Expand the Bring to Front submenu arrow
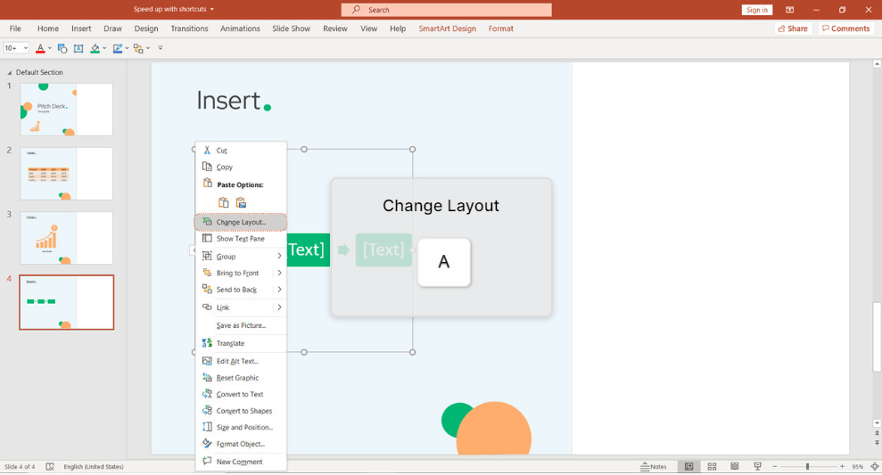The height and width of the screenshot is (475, 882). pos(279,274)
